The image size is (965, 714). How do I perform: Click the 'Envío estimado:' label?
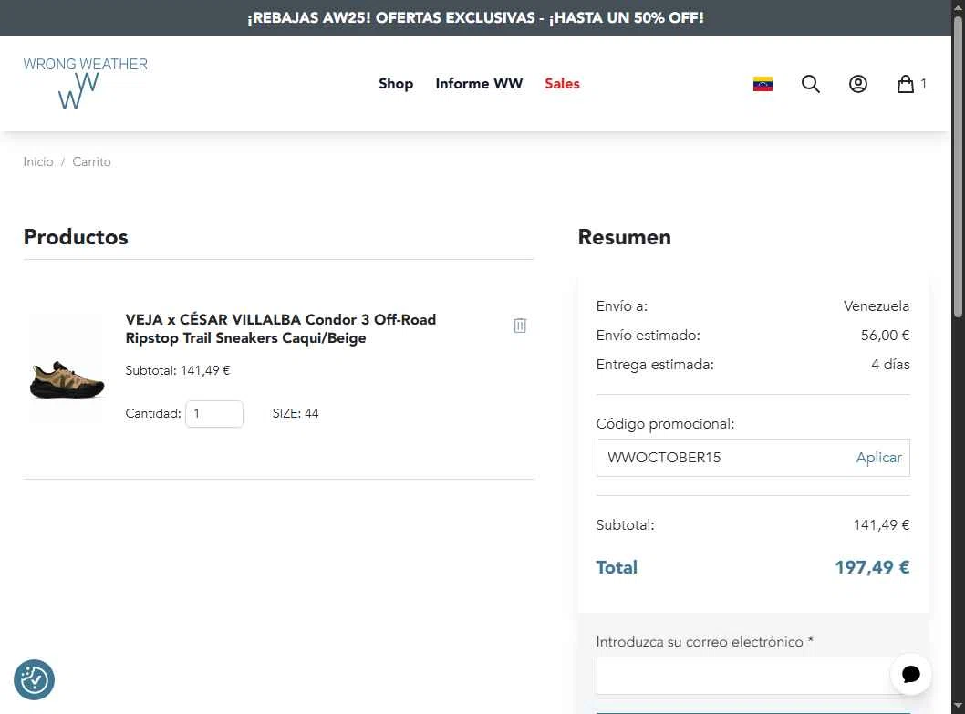[x=649, y=336]
